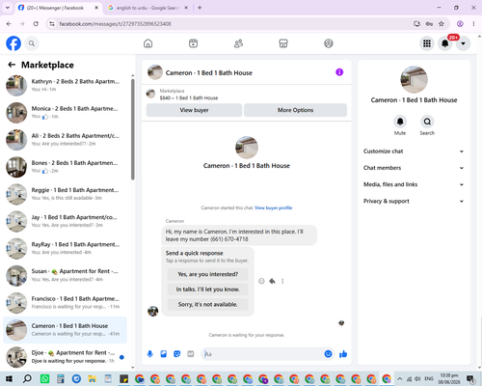Open the Facebook home logo
The image size is (482, 386).
click(x=13, y=43)
